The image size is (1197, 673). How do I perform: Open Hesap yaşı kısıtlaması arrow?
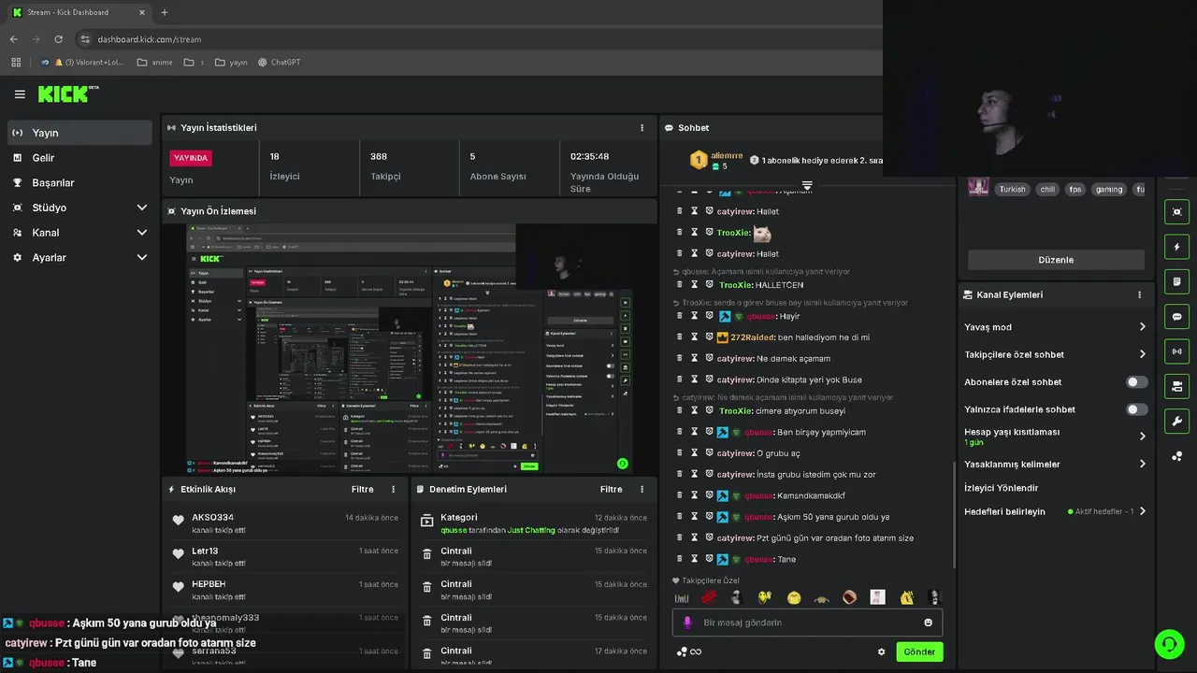coord(1142,437)
